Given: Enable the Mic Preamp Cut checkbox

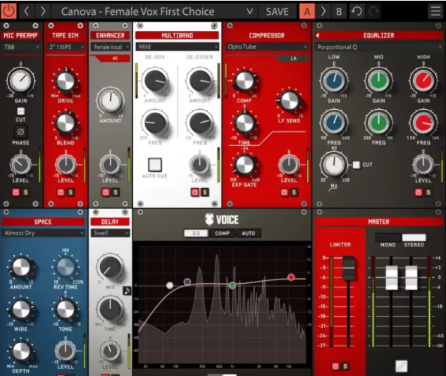Looking at the screenshot, I should coord(20,111).
